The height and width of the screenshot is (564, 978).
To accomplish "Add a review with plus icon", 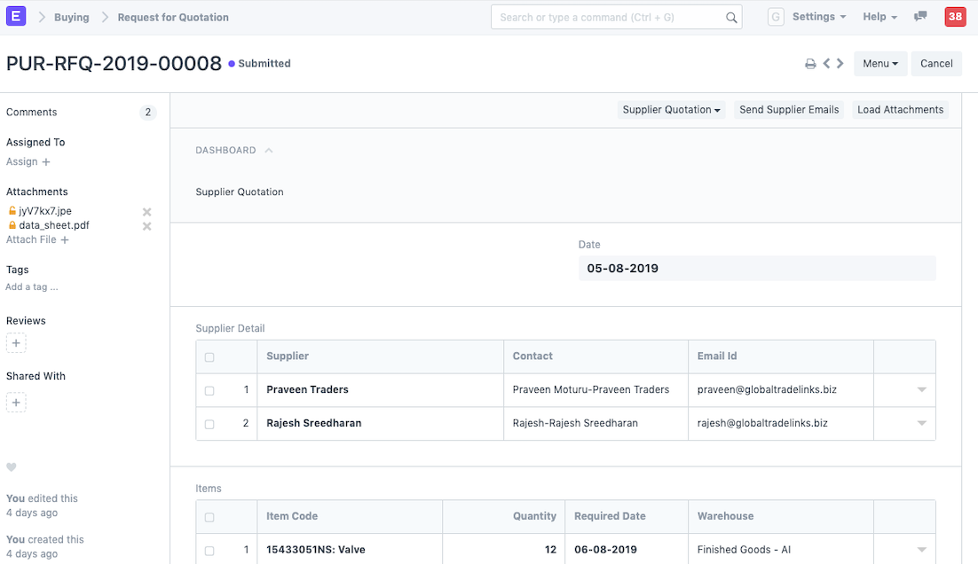I will pos(16,343).
